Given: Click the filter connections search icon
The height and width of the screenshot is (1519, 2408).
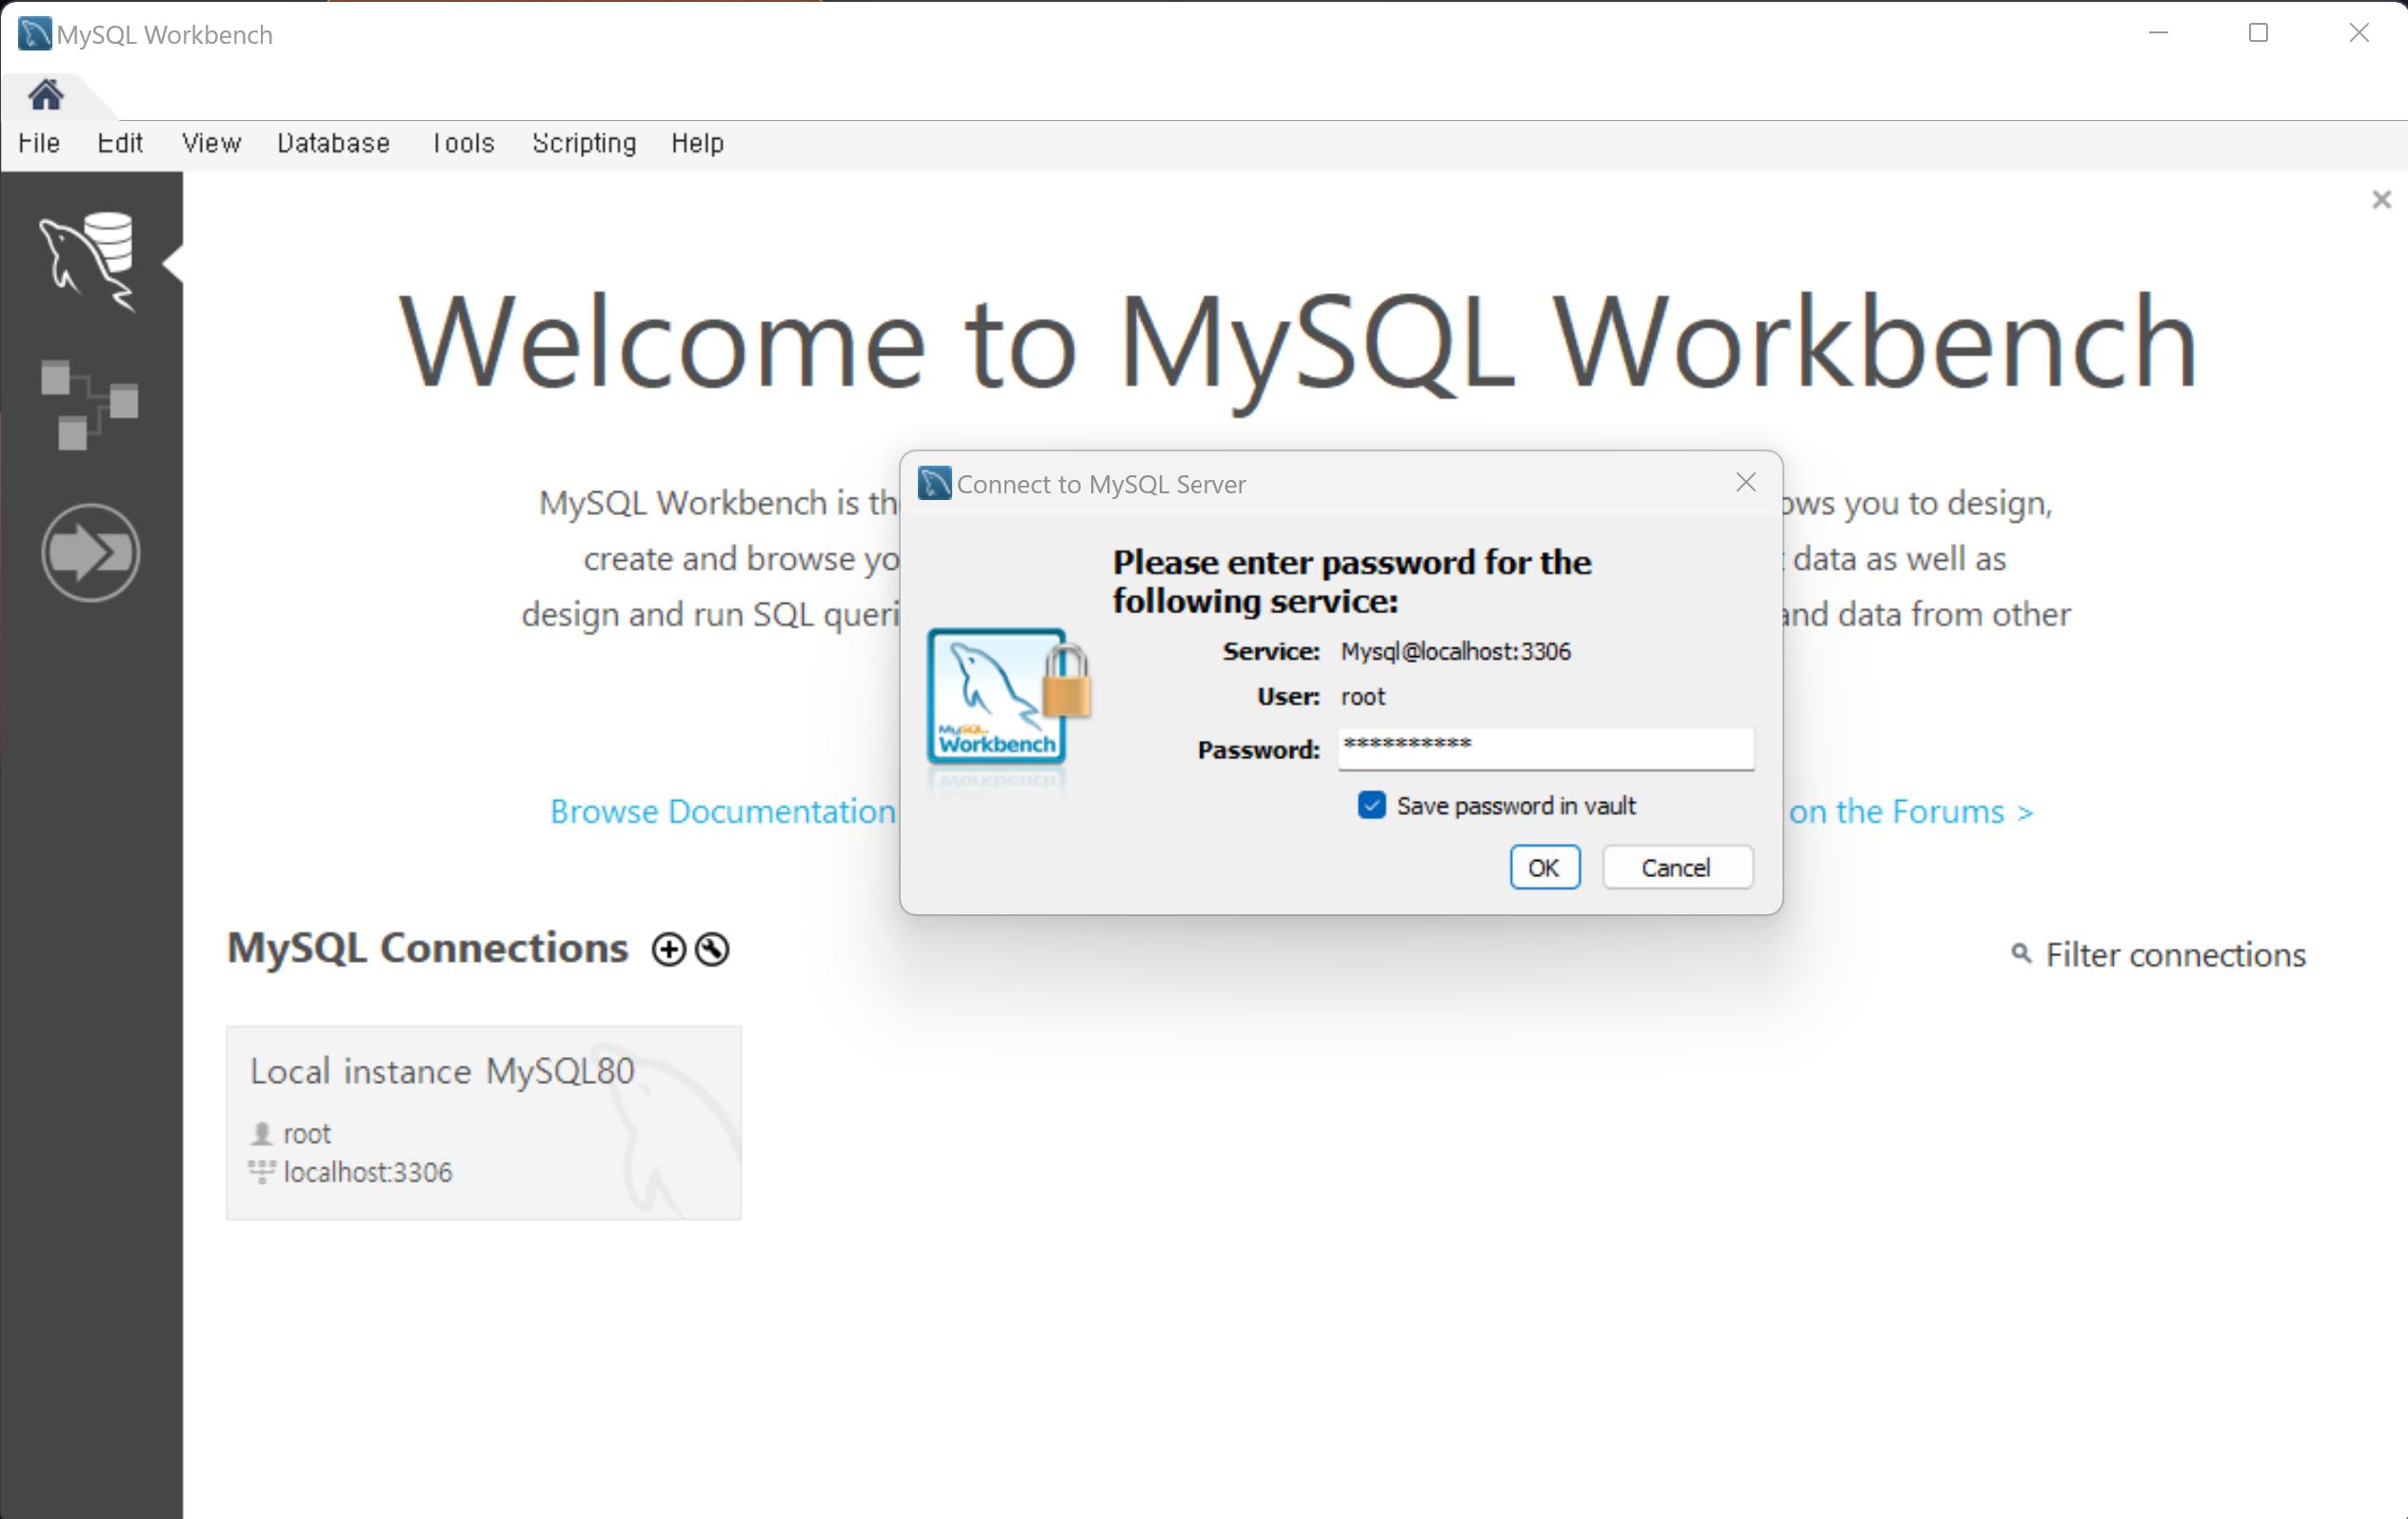Looking at the screenshot, I should (2020, 953).
